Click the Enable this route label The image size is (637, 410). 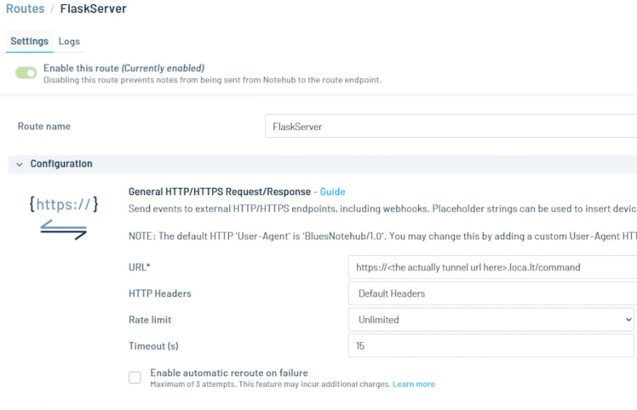click(123, 68)
